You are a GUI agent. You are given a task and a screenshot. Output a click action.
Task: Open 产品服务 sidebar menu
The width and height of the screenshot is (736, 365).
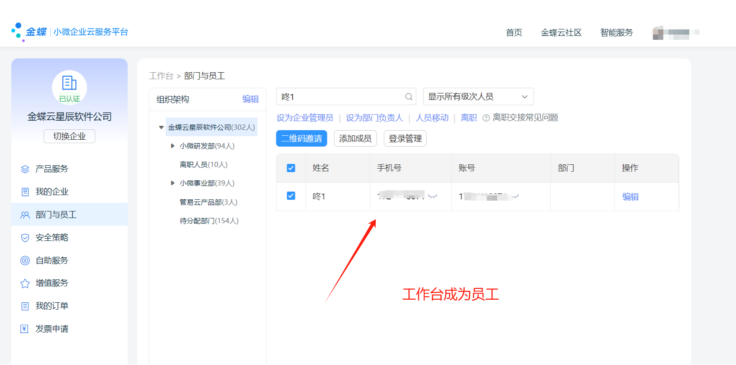tap(70, 169)
